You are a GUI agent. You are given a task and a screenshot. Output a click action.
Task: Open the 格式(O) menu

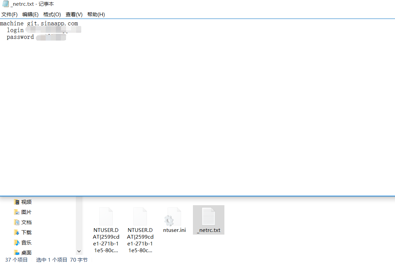point(52,15)
